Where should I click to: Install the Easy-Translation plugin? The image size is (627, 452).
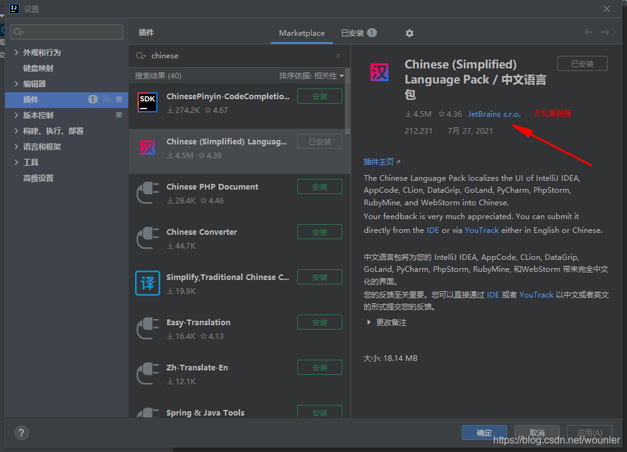320,322
